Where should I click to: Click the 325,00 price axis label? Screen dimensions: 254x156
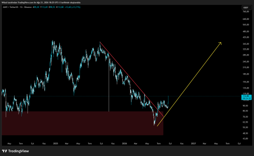click(246, 49)
